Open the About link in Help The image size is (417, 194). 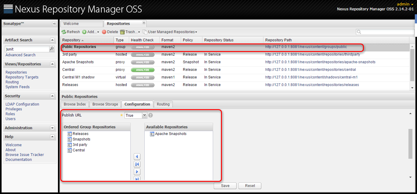coord(11,150)
